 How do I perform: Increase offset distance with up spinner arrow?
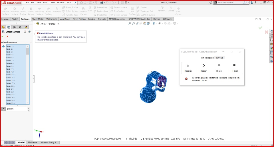tap(29, 108)
